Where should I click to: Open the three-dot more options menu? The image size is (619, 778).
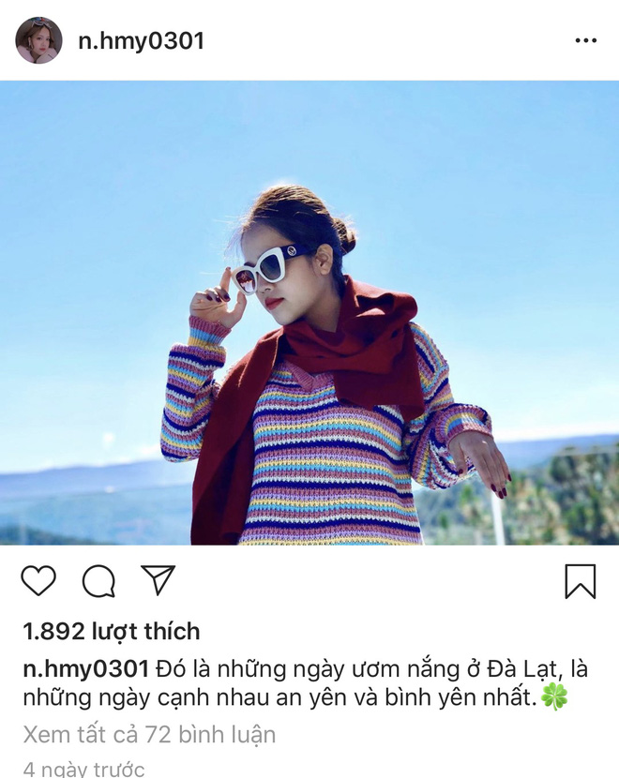pos(586,40)
